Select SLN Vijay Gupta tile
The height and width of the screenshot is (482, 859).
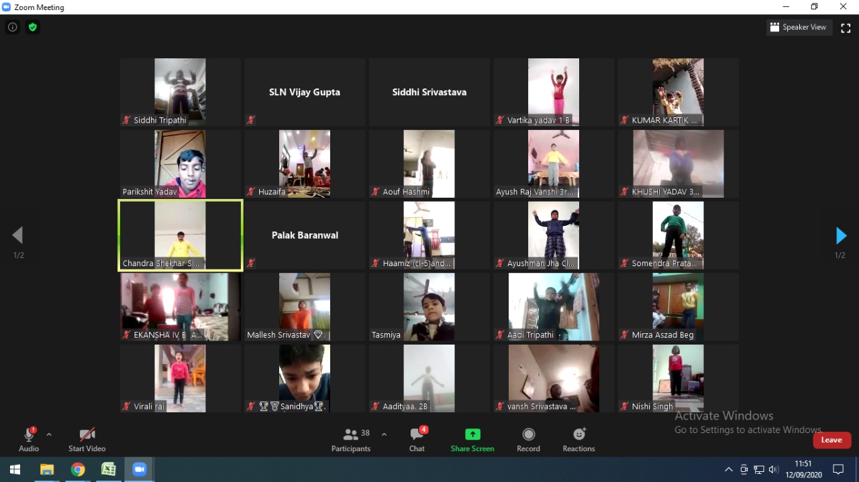tap(305, 92)
